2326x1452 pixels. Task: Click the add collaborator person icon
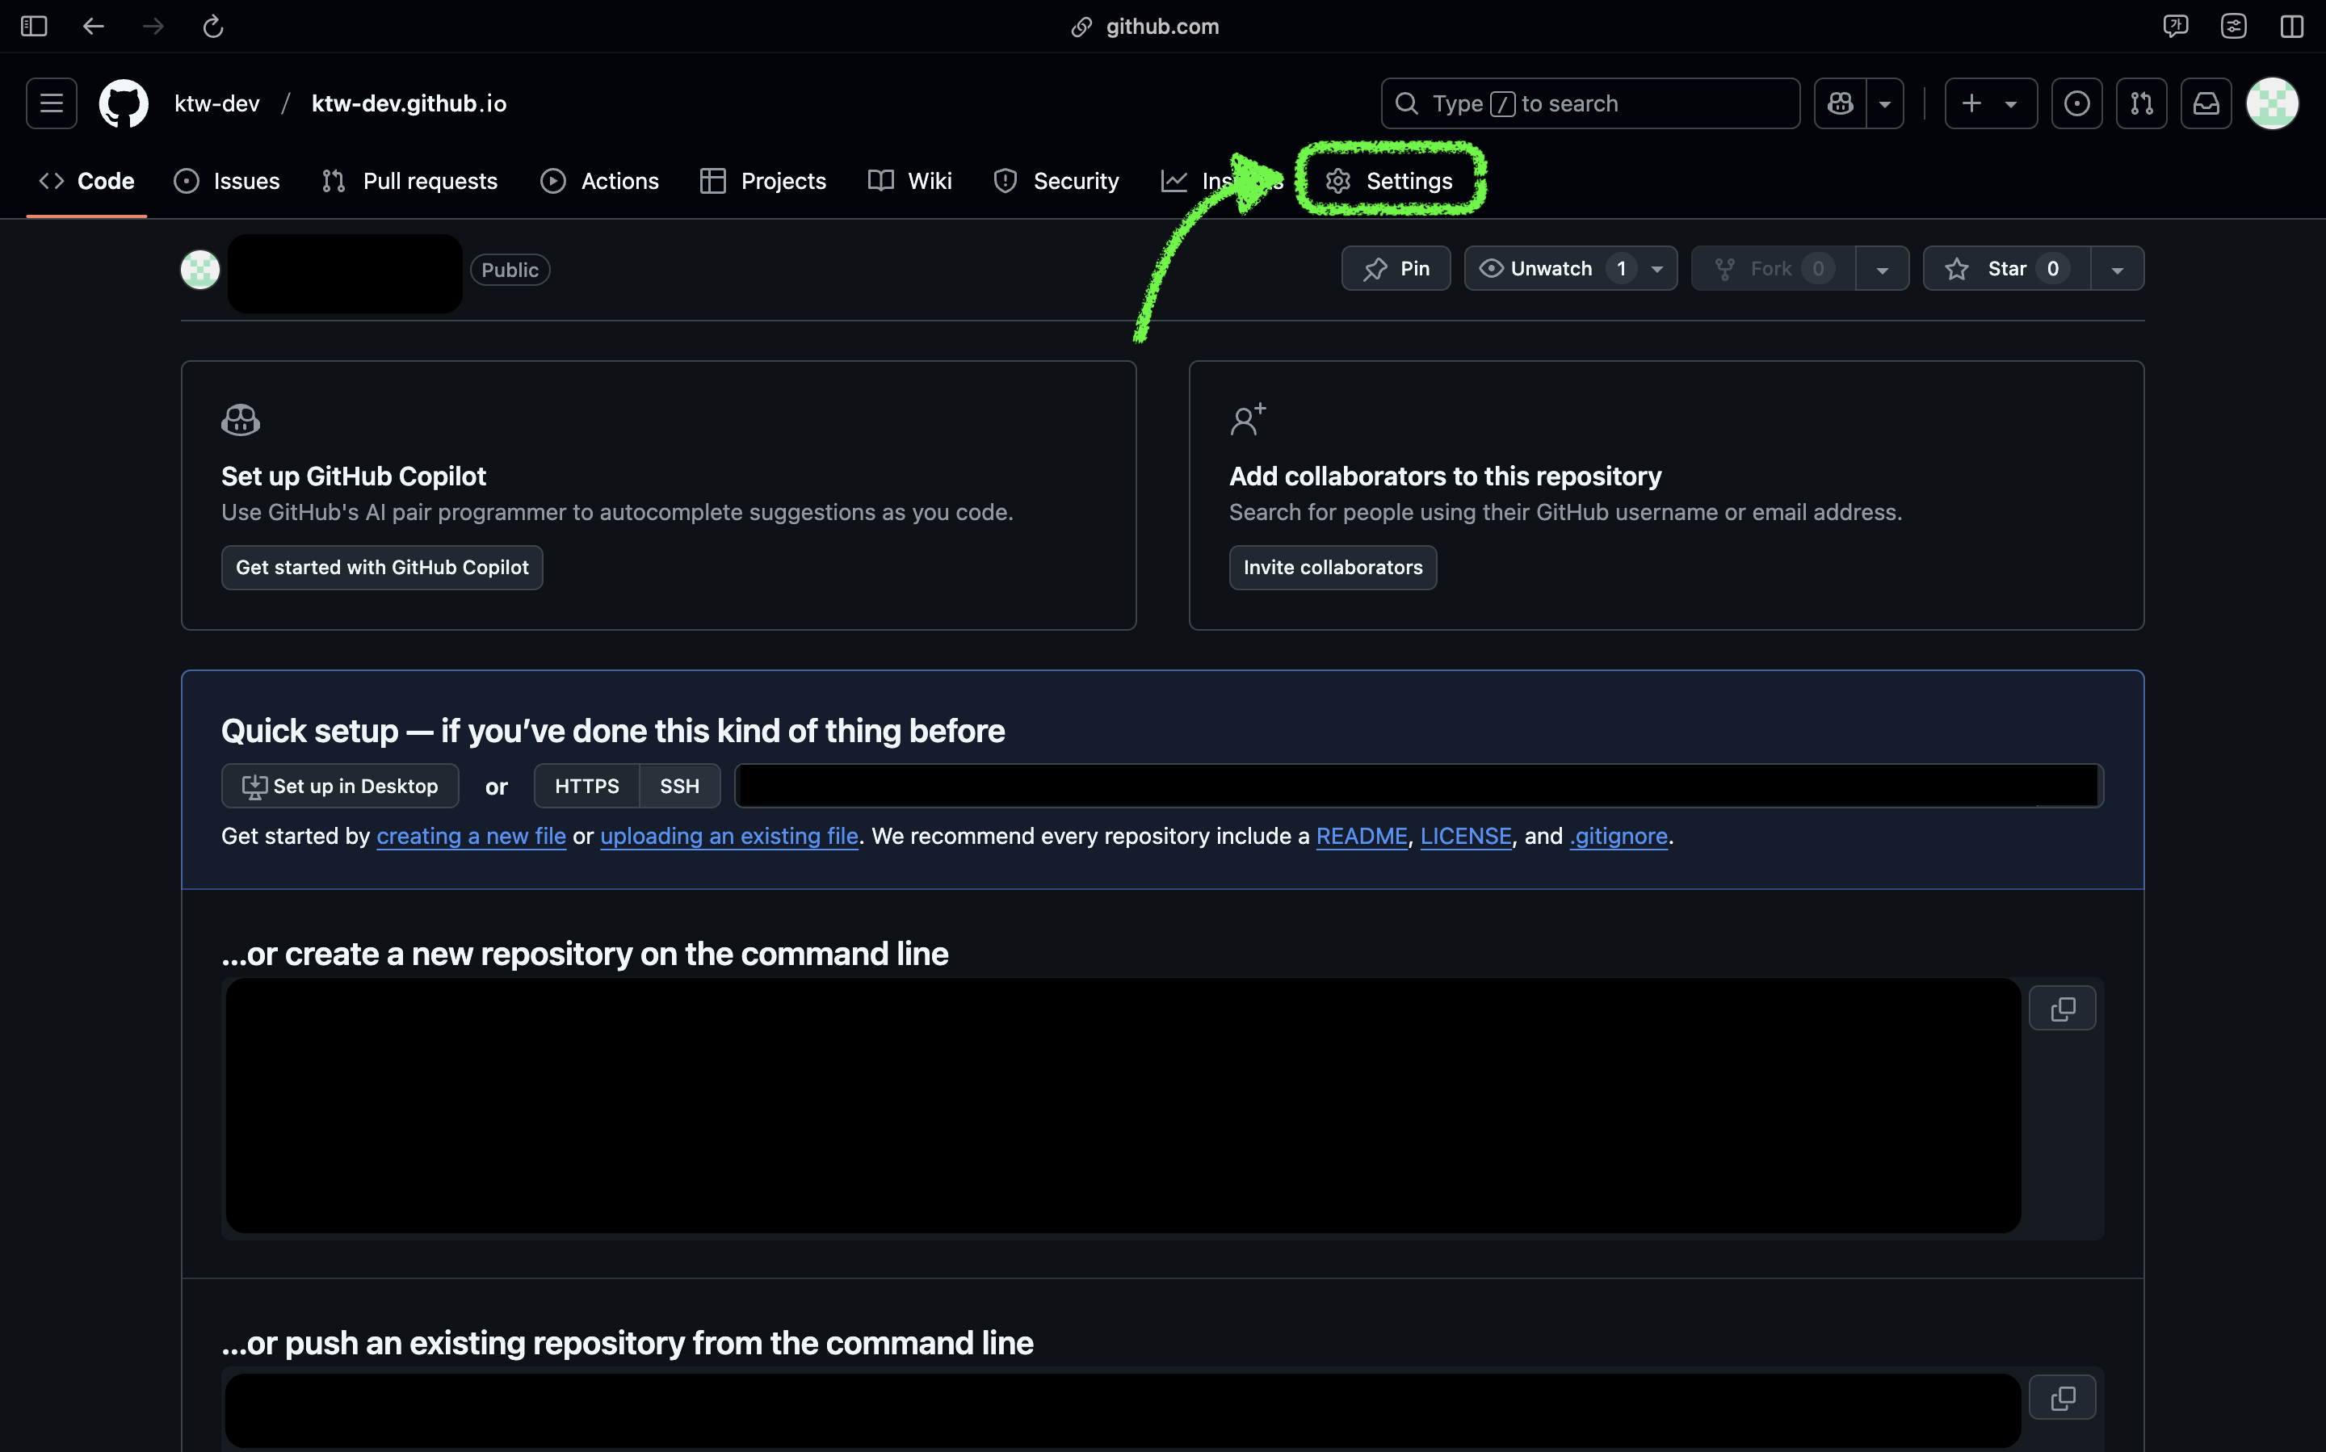[1248, 420]
